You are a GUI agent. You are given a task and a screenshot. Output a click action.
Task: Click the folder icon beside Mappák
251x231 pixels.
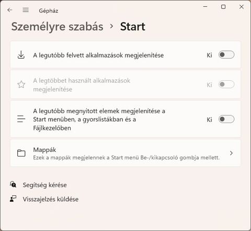21,153
